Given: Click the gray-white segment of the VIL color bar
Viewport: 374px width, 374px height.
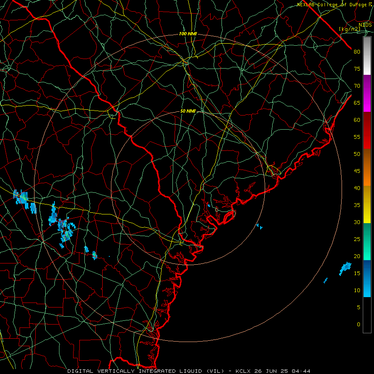Looking at the screenshot, I should pos(367,56).
